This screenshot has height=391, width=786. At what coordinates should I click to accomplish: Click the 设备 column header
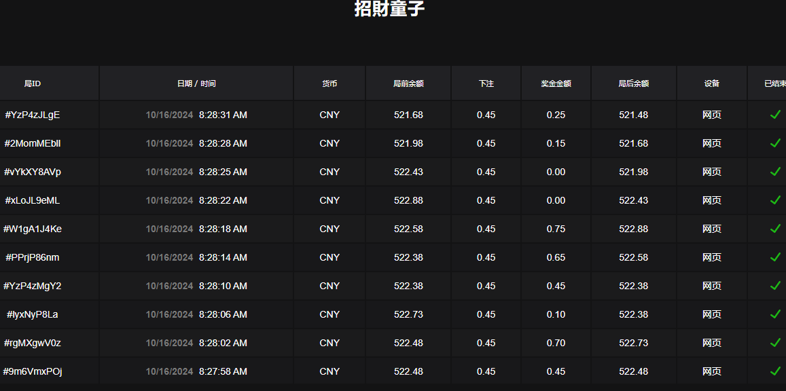(x=712, y=83)
